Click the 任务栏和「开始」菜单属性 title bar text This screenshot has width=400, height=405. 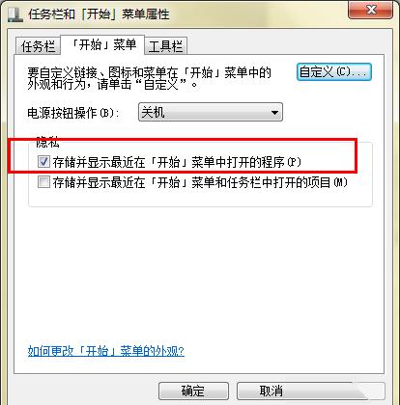[99, 14]
